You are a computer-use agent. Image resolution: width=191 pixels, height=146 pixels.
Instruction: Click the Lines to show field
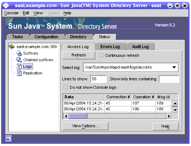point(98,79)
